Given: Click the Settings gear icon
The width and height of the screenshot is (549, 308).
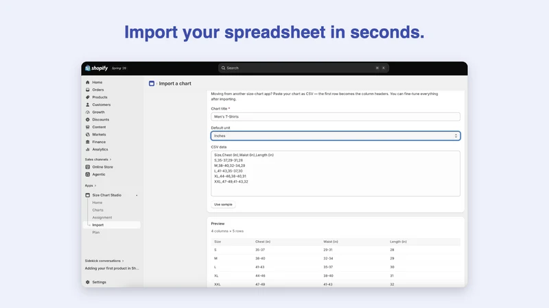Looking at the screenshot, I should point(88,282).
